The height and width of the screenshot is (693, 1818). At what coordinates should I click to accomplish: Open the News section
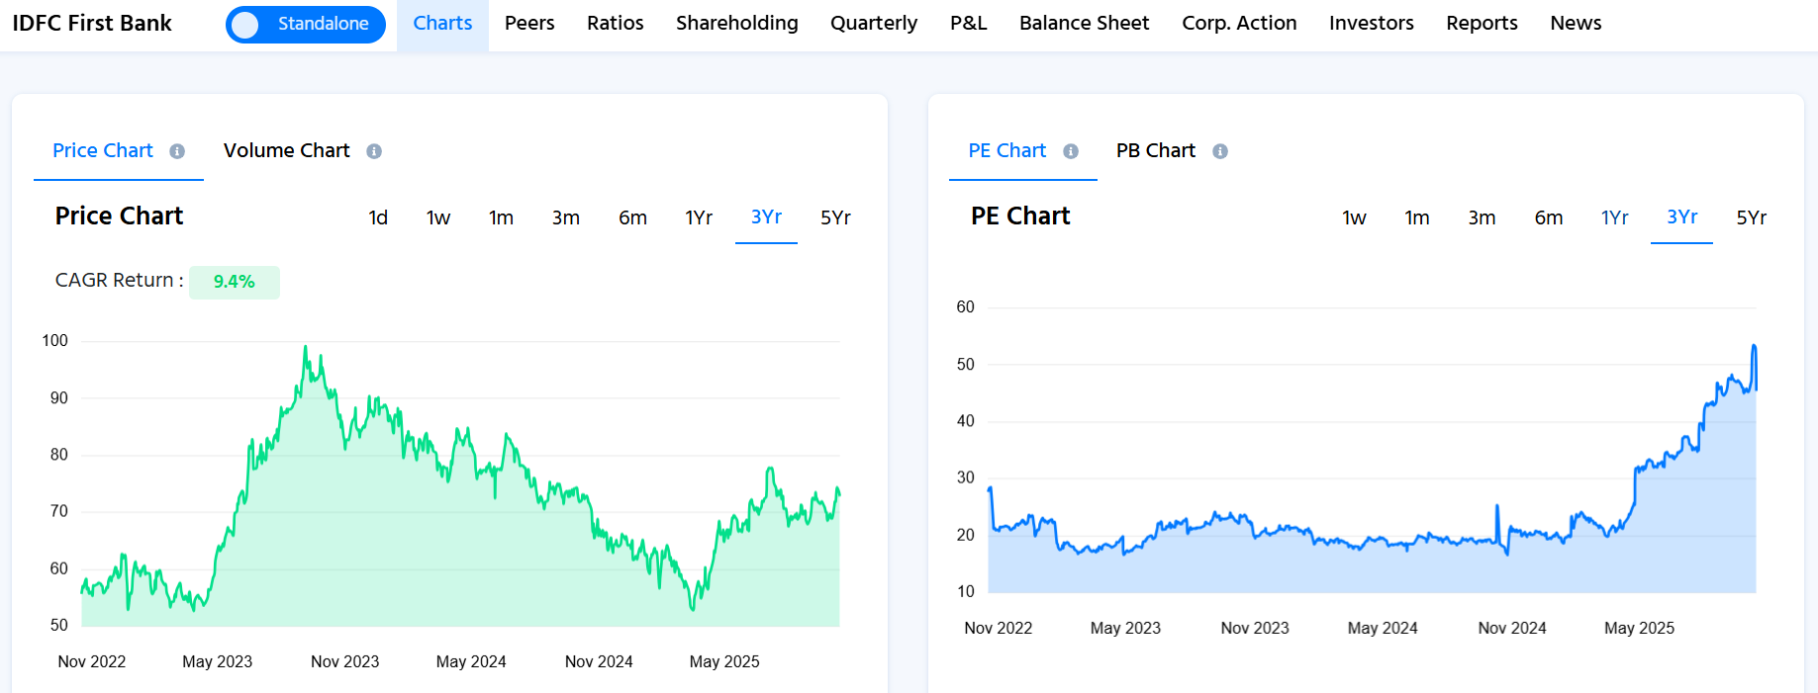click(1575, 24)
